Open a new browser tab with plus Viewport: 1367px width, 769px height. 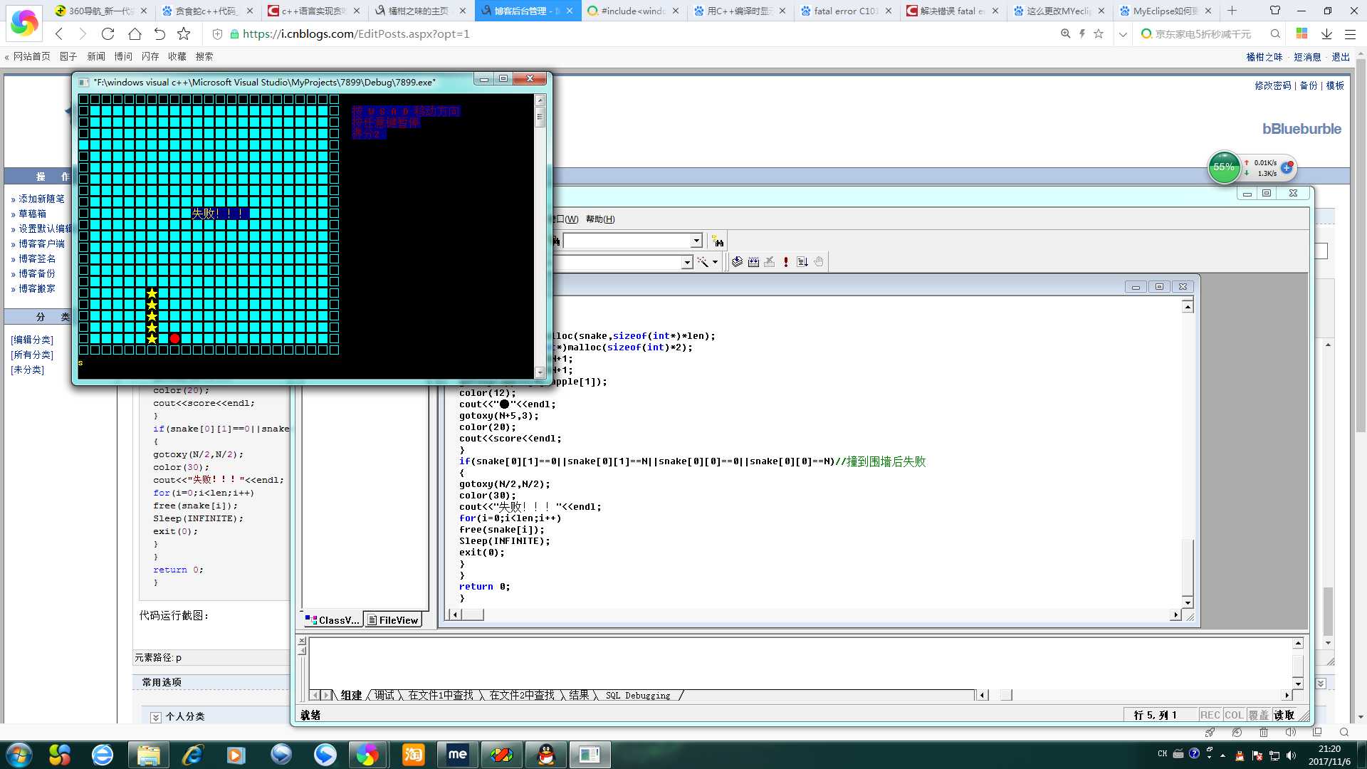[x=1232, y=11]
